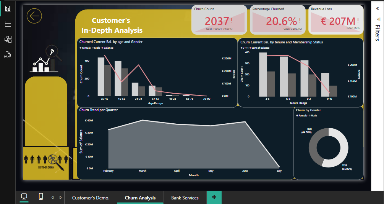Viewport: 384px width, 204px height.
Task: Go to previous page tabs arrow
Action: (x=52, y=198)
